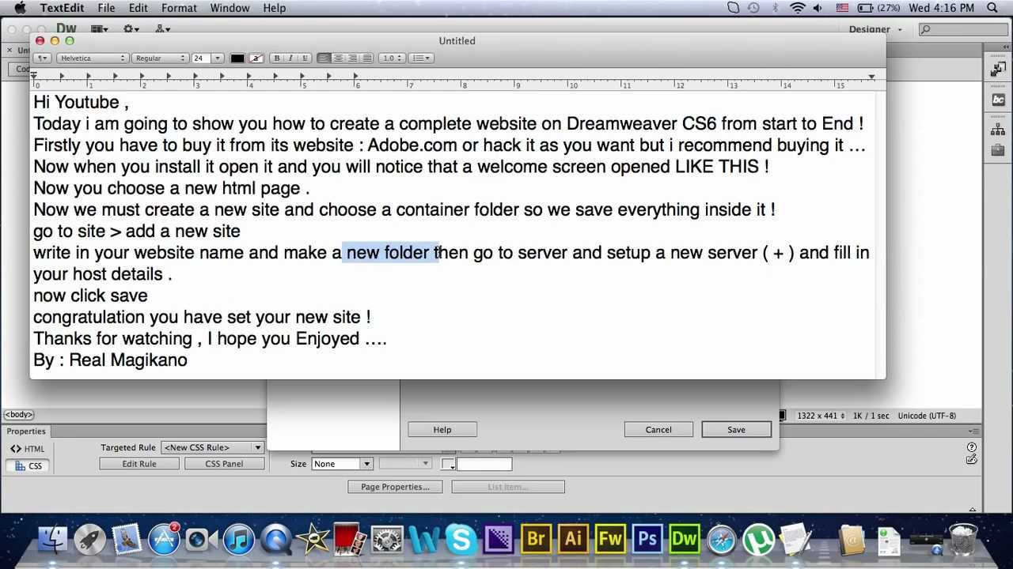Open Finder from the dock

pos(53,540)
